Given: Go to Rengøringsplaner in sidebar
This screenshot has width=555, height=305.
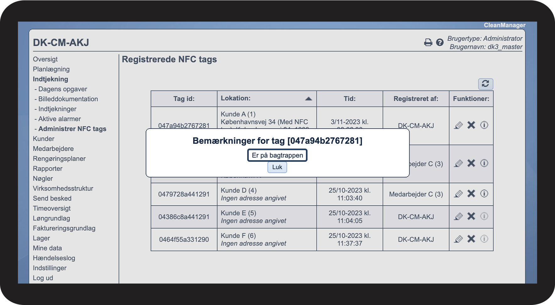Looking at the screenshot, I should (59, 159).
